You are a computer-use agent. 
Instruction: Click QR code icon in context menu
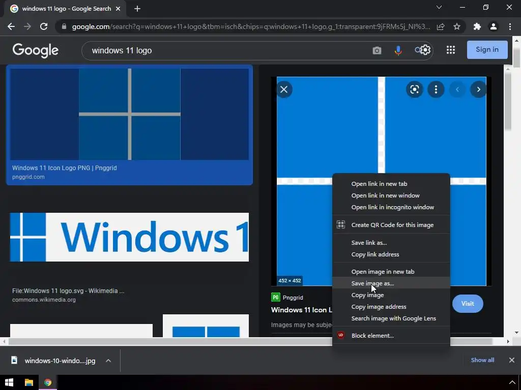(x=340, y=224)
